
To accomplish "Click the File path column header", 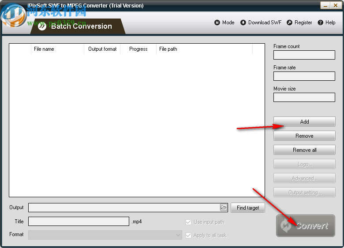I will coord(204,49).
